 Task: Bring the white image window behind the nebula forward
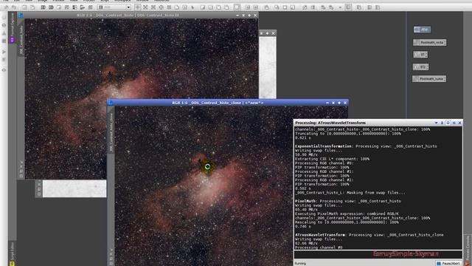268,67
